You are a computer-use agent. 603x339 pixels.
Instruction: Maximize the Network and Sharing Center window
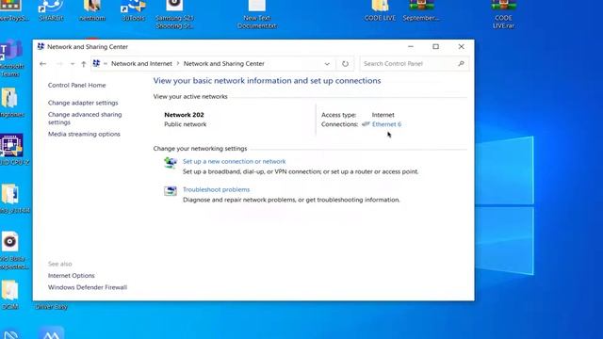[x=435, y=46]
